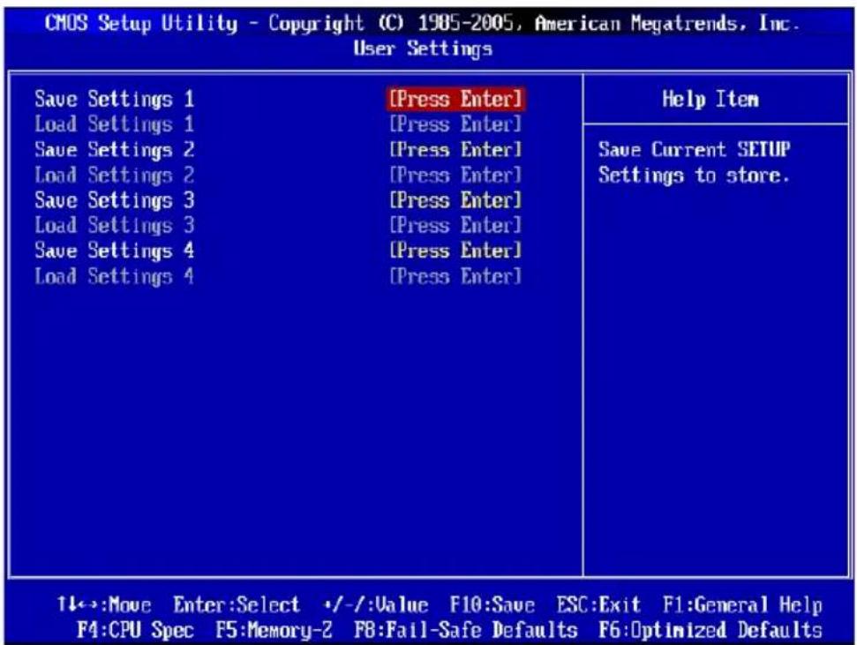Screen dimensions: 857x645
Task: Click the Help Item panel heading
Action: click(x=710, y=100)
